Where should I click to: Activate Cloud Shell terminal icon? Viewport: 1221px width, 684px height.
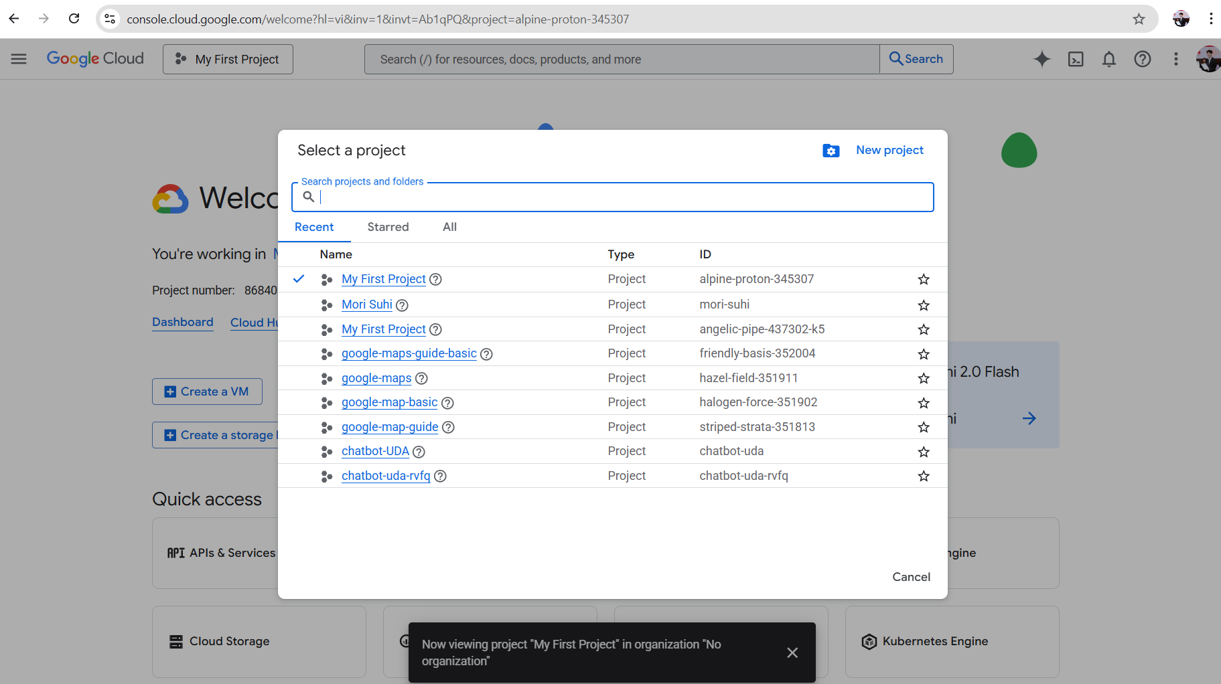coord(1076,59)
